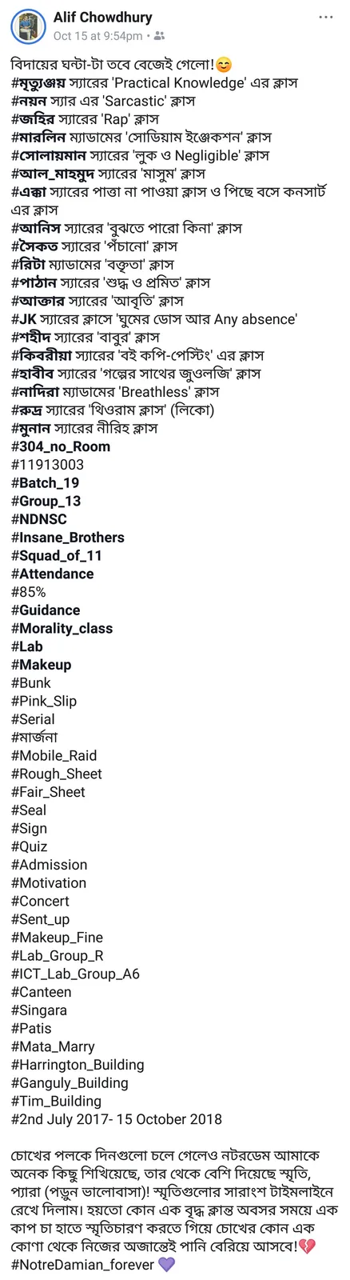Tap the #Attendance hashtag

click(x=53, y=574)
